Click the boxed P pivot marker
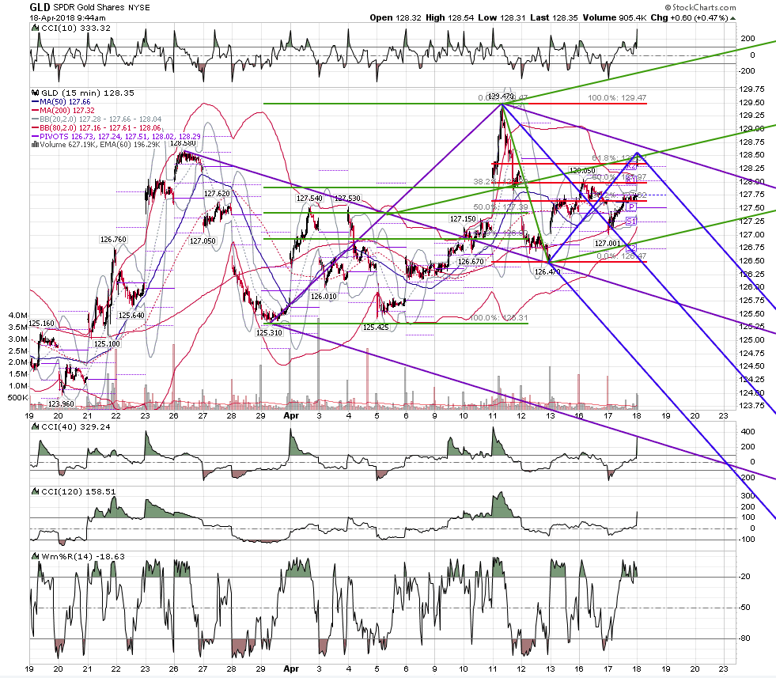This screenshot has height=678, width=776. [632, 206]
